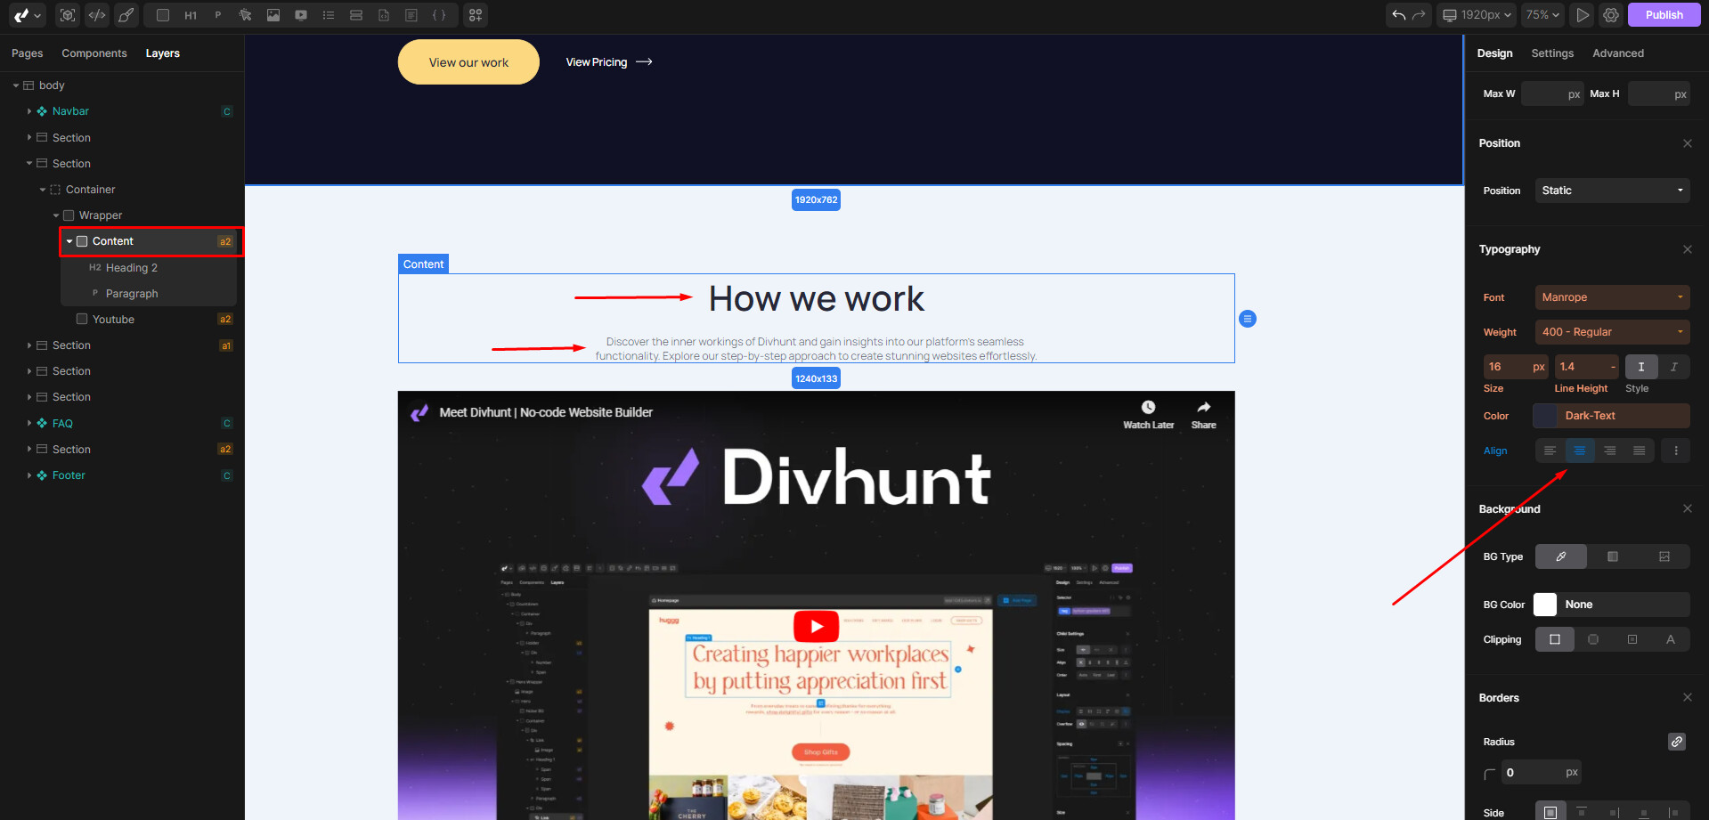Set Clipping to text

(1671, 639)
